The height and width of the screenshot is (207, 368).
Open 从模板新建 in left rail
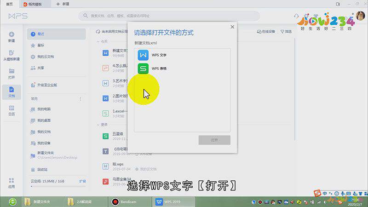[x=11, y=55]
